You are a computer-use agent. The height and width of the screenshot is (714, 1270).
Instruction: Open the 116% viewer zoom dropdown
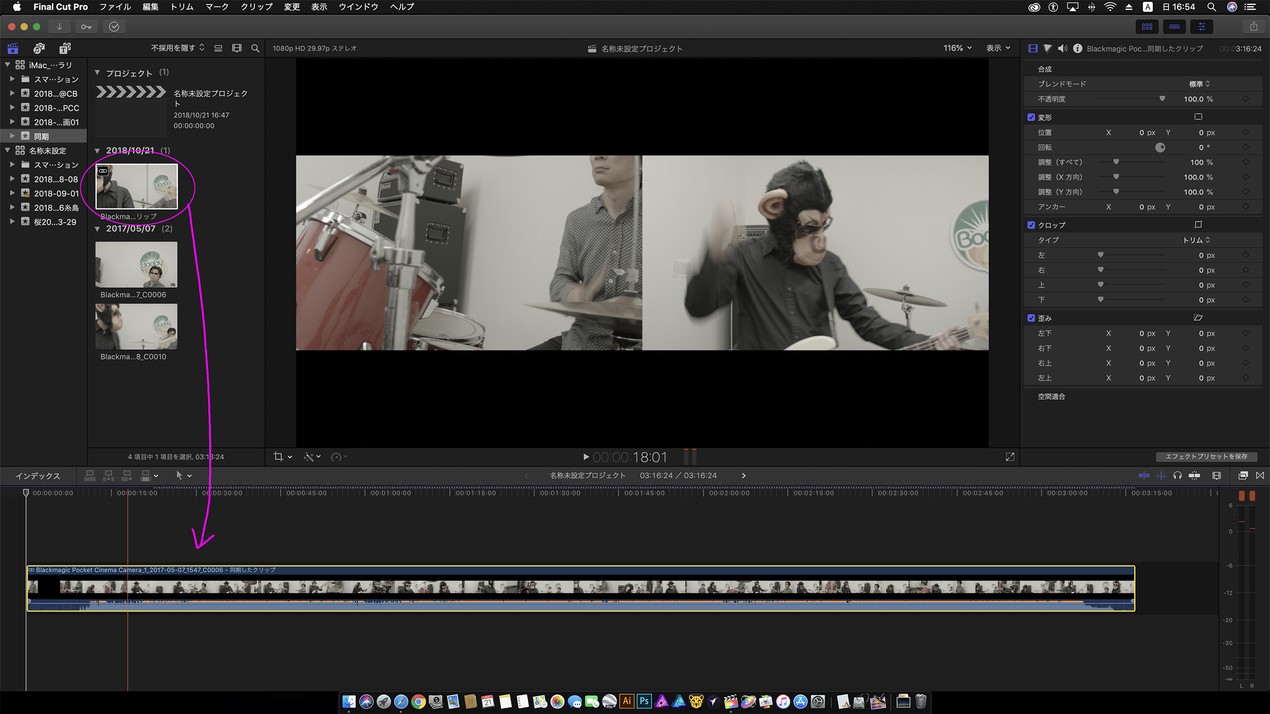pyautogui.click(x=957, y=48)
